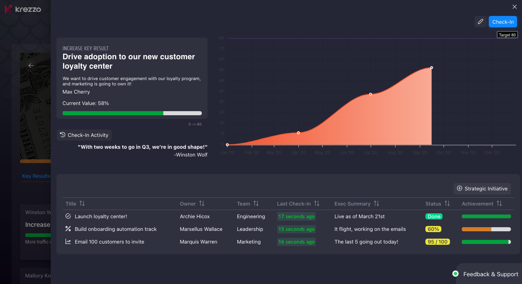Add a Strategic Initiative

[482, 188]
